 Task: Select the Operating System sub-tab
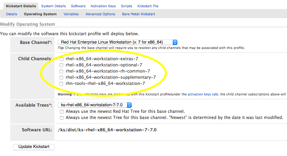(x=40, y=14)
